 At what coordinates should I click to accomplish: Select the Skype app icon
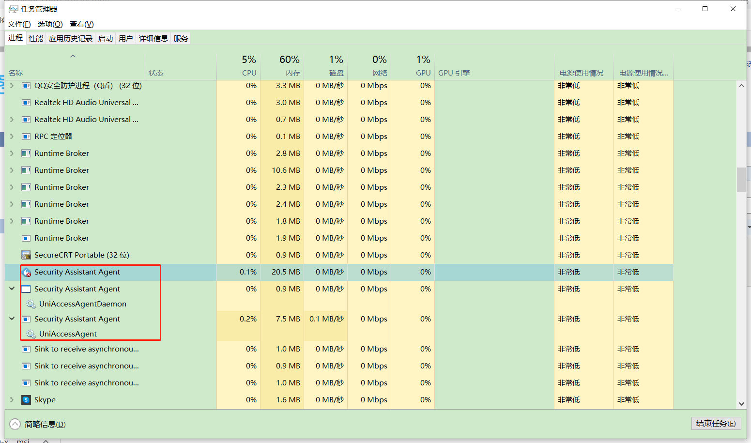[x=26, y=400]
